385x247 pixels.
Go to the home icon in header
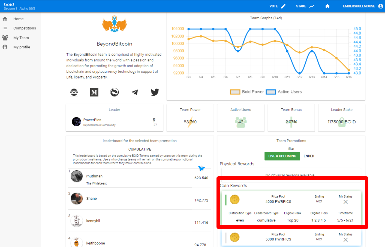click(327, 6)
